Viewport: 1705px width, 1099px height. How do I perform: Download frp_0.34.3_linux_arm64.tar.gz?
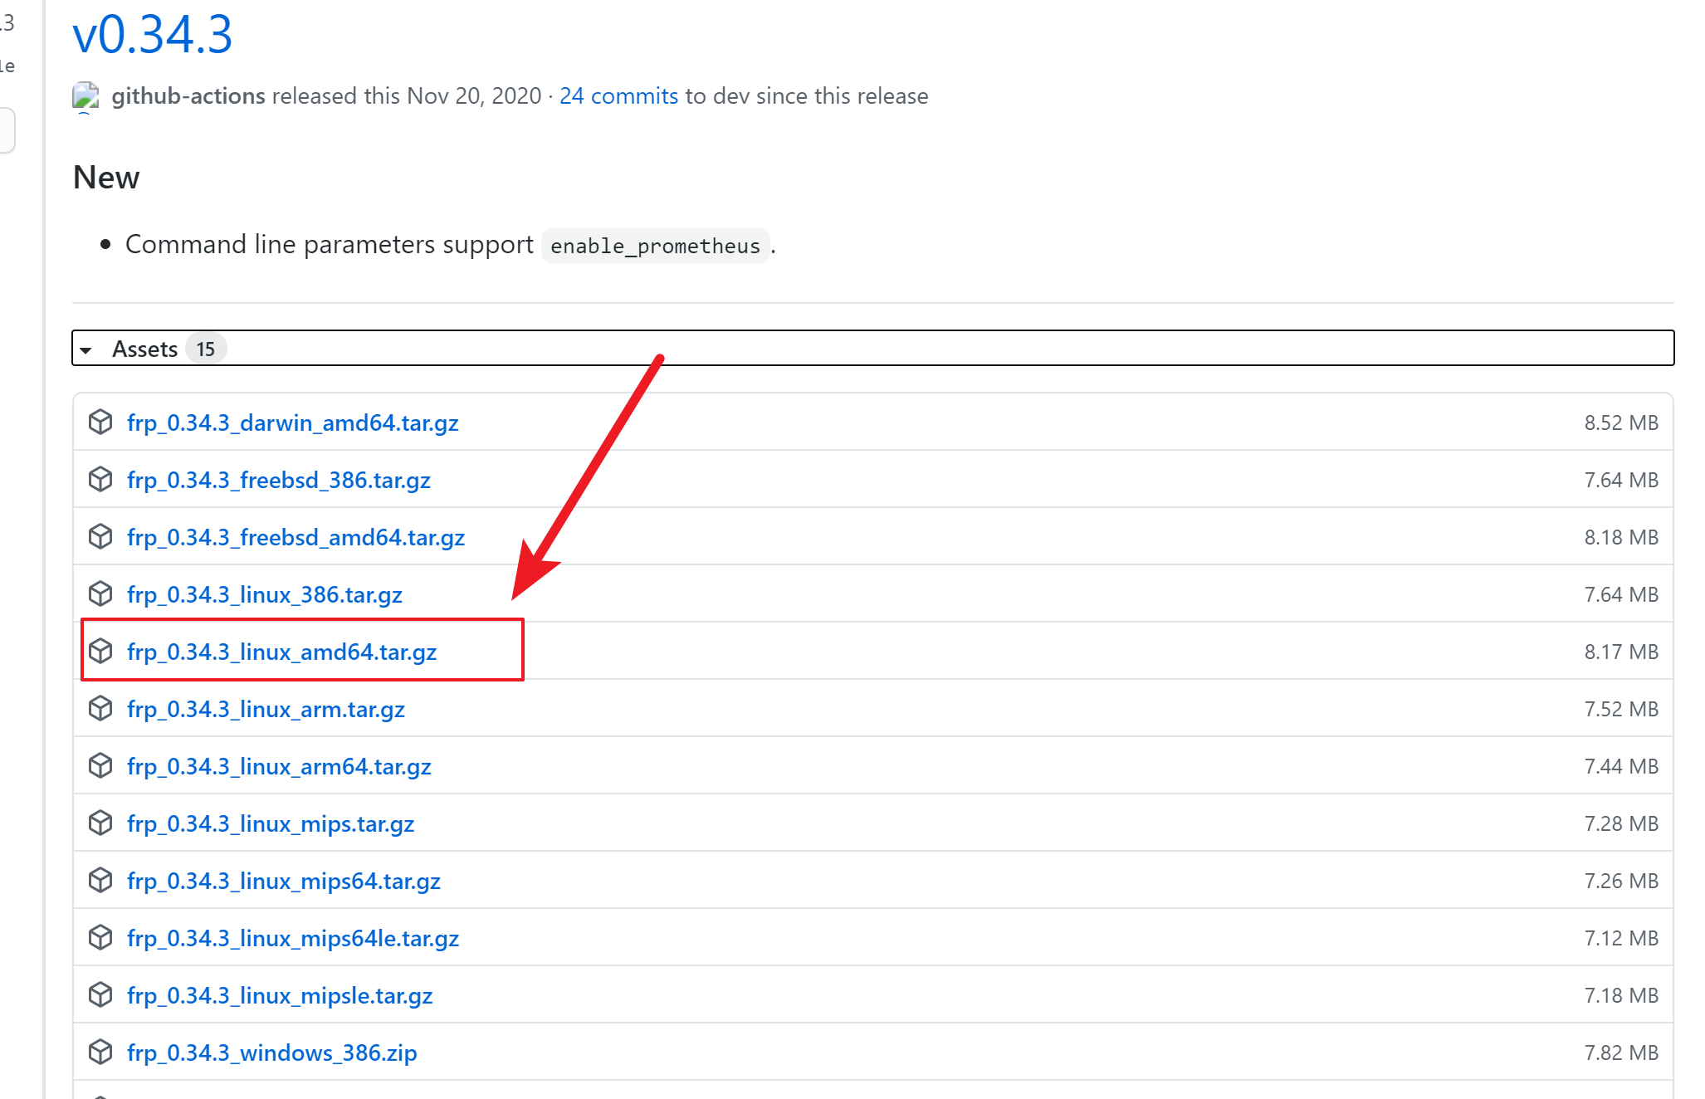click(x=279, y=766)
